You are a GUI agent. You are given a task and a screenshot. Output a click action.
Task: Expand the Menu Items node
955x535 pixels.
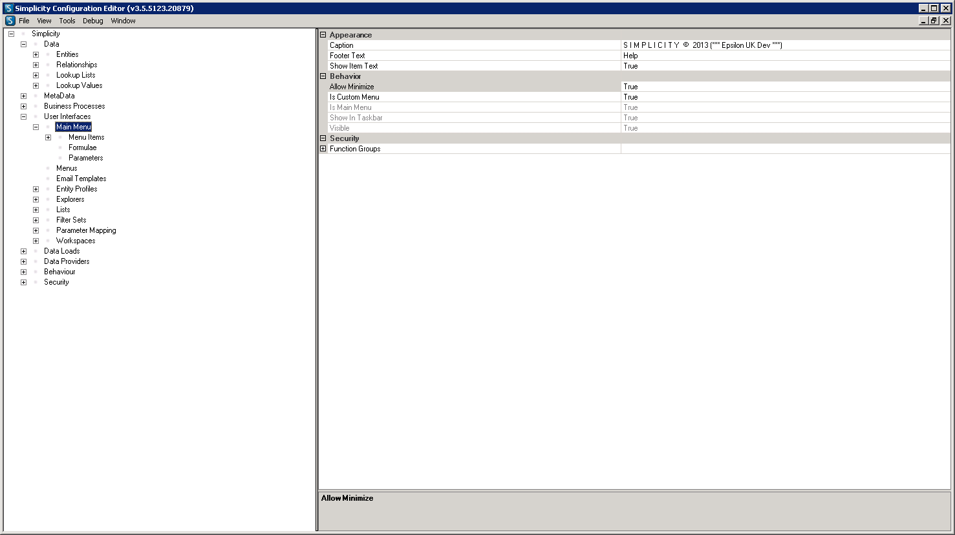pyautogui.click(x=48, y=137)
